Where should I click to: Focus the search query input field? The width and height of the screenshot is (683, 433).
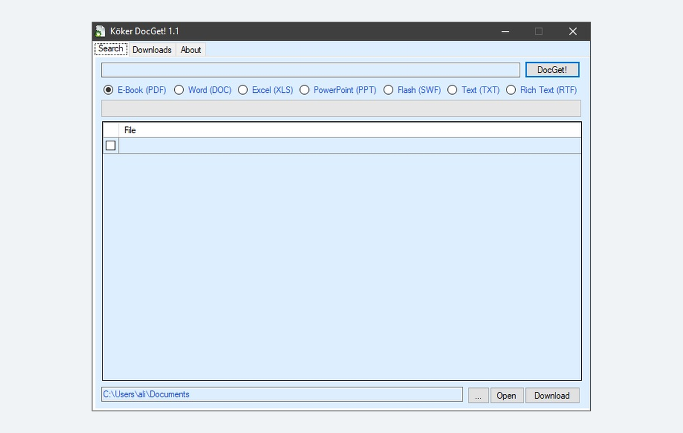pyautogui.click(x=311, y=70)
